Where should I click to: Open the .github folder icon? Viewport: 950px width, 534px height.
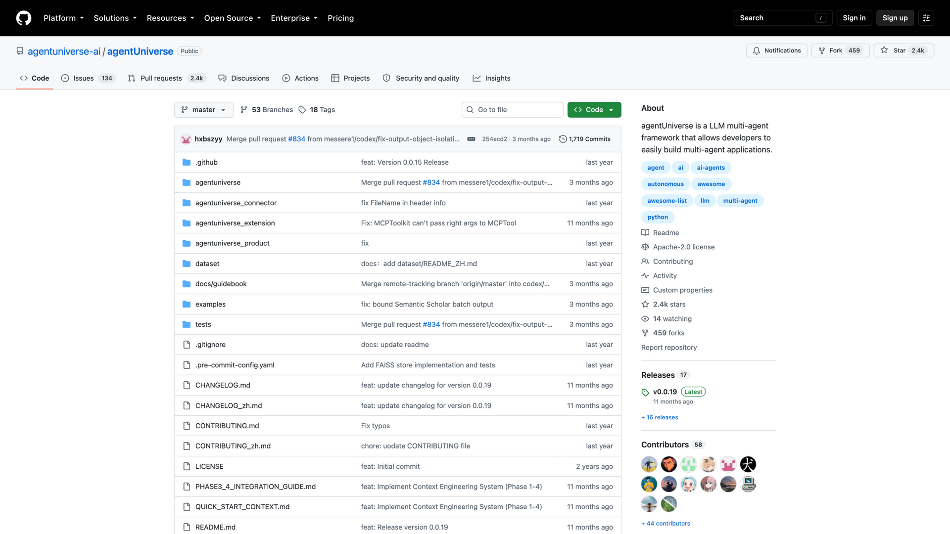coord(187,162)
